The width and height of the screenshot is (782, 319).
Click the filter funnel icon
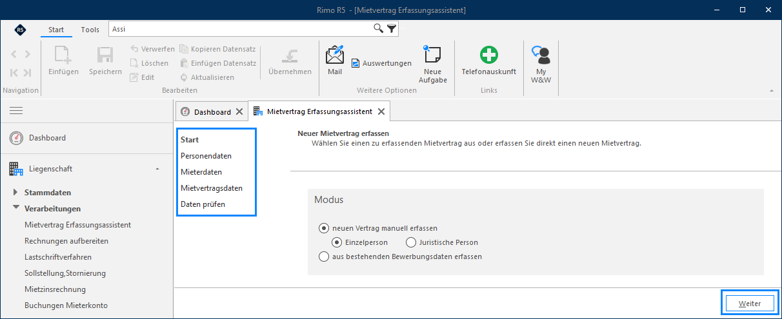coord(392,29)
